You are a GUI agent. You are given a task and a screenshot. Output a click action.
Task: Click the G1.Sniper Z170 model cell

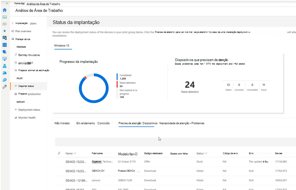127,162
